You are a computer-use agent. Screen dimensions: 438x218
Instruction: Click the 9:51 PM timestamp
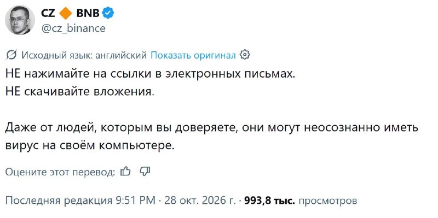(135, 201)
